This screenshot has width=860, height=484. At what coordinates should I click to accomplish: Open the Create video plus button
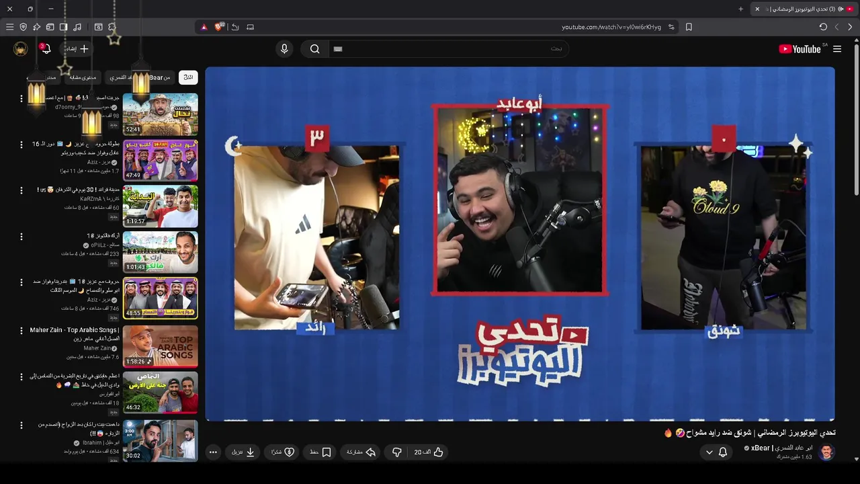coord(77,48)
